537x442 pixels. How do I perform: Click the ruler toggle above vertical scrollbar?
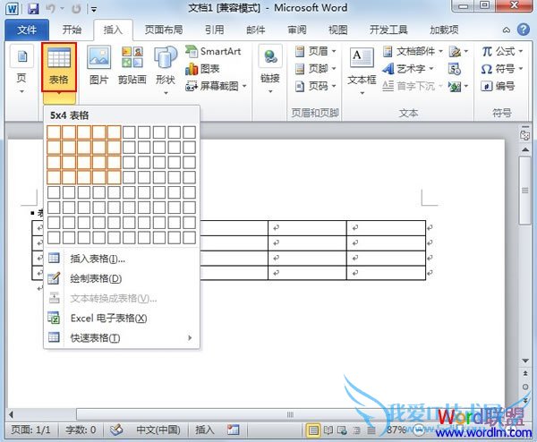point(524,134)
